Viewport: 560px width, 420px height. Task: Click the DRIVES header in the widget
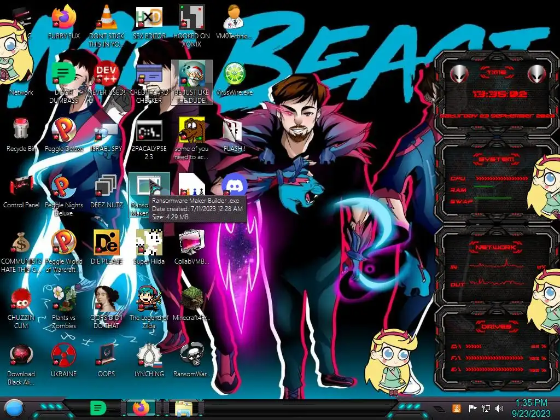click(x=496, y=326)
